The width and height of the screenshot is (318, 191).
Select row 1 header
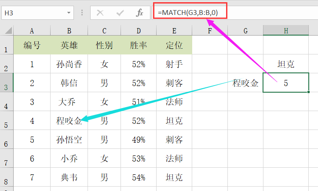[7, 45]
